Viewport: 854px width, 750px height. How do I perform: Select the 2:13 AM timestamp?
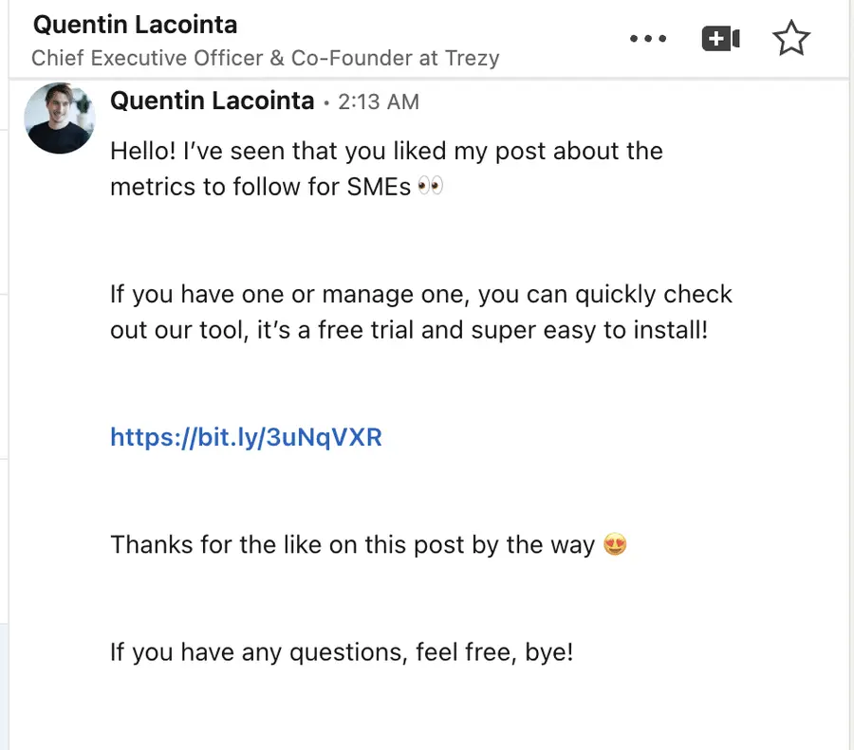tap(379, 101)
